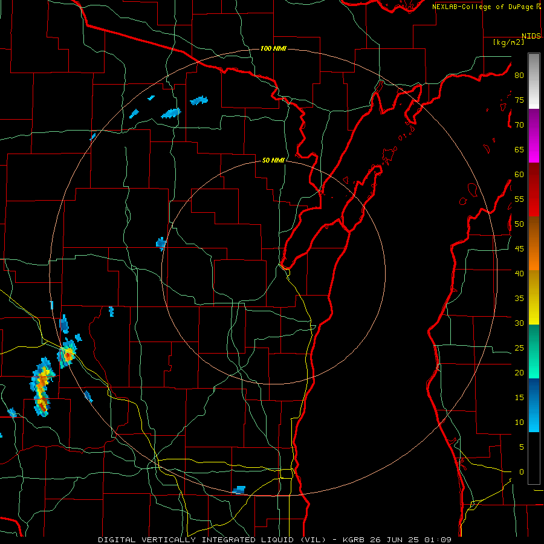544x544 pixels.
Task: Select the orange-brown color scale segment
Action: 534,243
